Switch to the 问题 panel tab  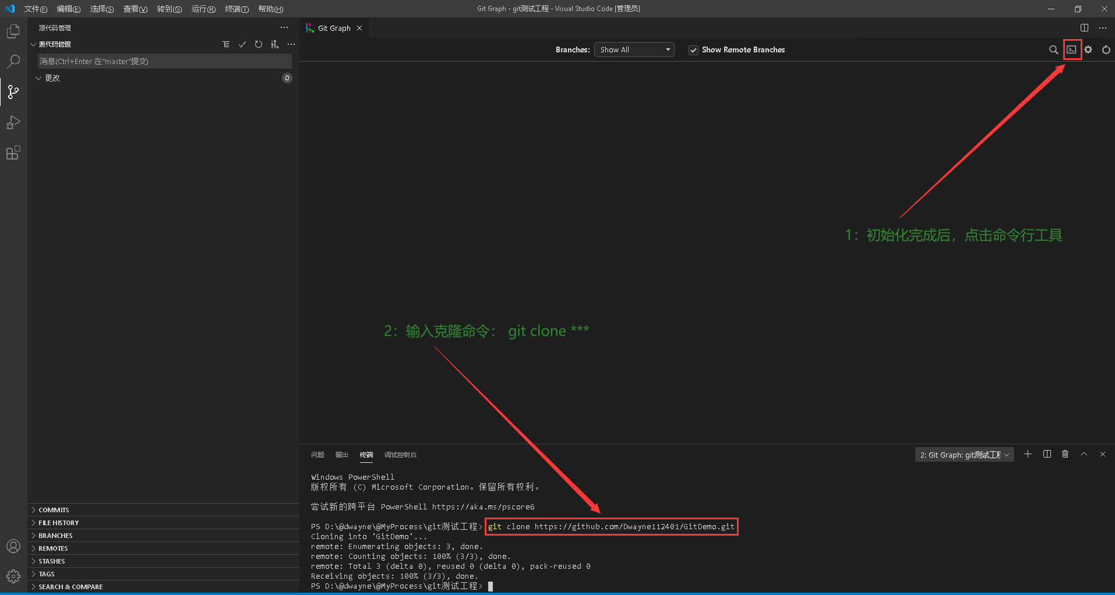point(317,455)
